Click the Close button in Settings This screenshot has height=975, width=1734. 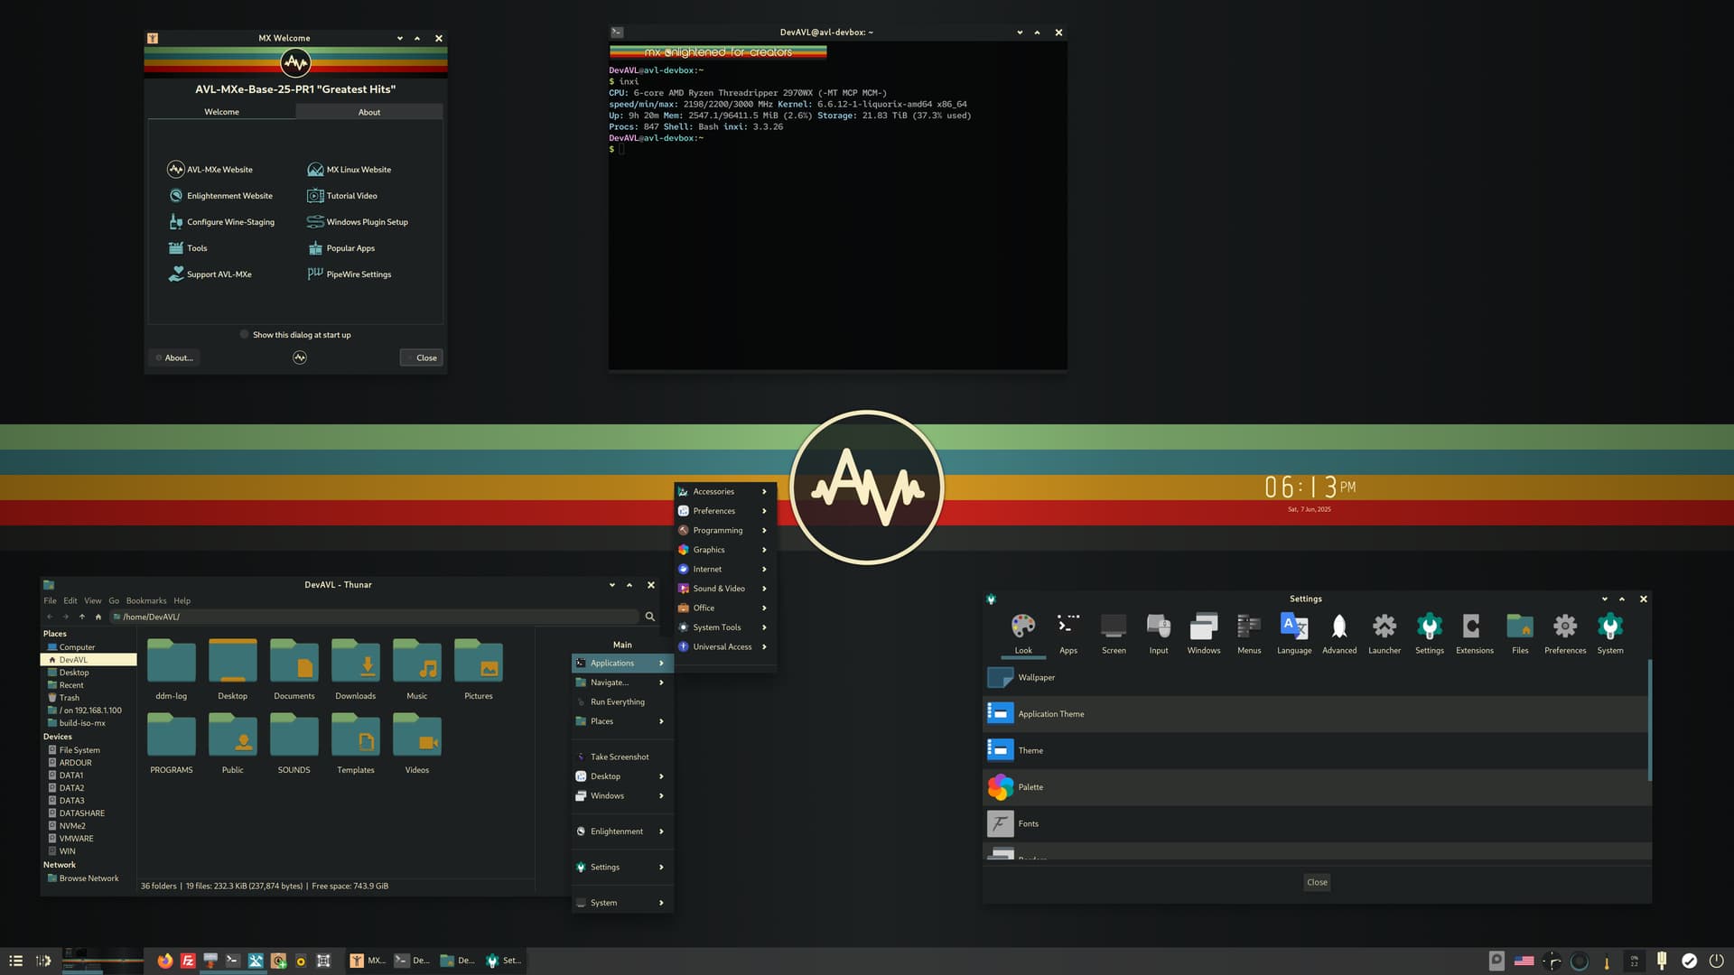[1317, 882]
